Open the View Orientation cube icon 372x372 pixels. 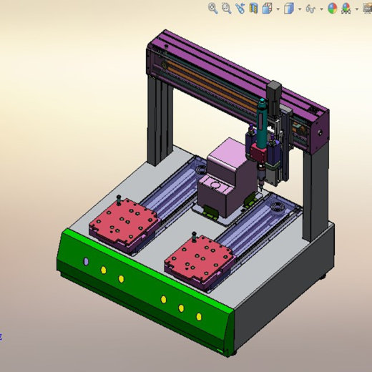(268, 9)
